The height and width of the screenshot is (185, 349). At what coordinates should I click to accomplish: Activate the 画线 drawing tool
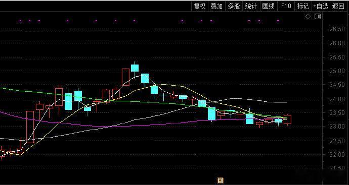pyautogui.click(x=268, y=6)
